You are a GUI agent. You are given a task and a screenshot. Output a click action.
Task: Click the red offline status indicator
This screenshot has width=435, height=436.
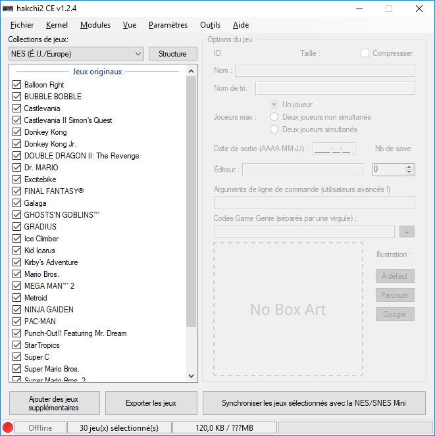coord(8,427)
